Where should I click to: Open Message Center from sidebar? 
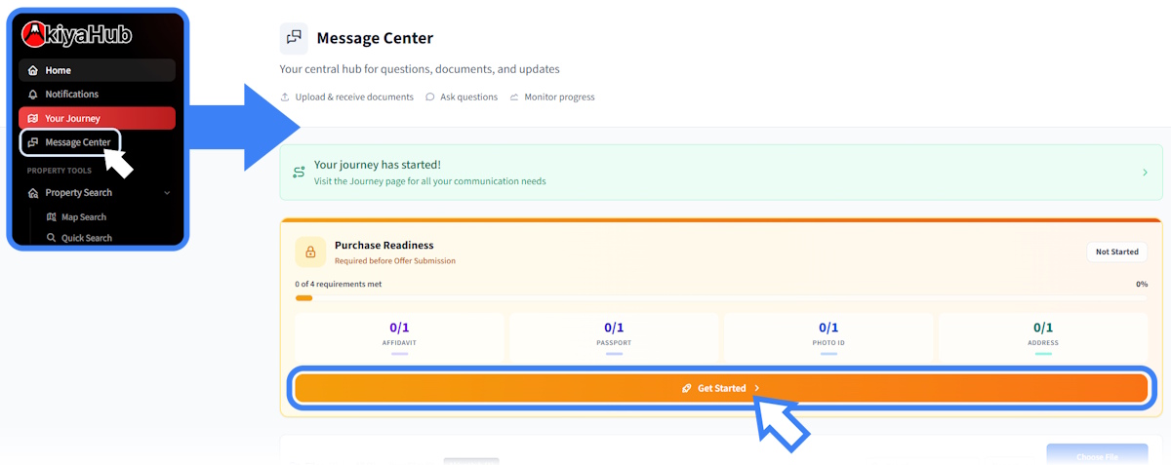(70, 142)
